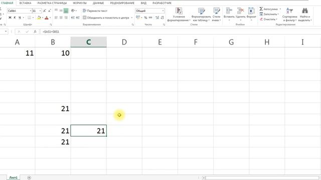
Task: Expand the underline style arrow
Action: (24, 18)
